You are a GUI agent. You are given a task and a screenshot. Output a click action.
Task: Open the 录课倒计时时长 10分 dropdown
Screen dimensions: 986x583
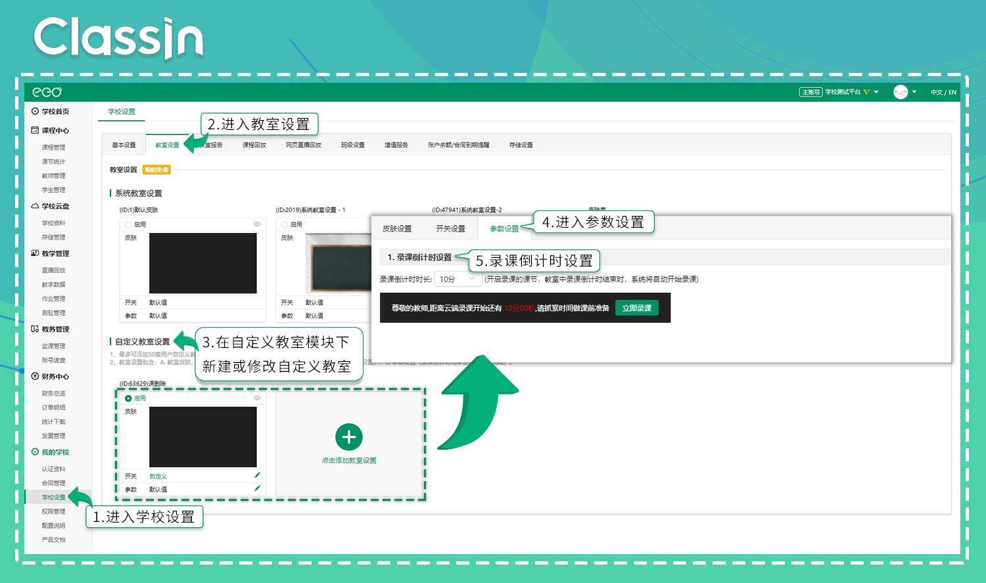tap(458, 279)
